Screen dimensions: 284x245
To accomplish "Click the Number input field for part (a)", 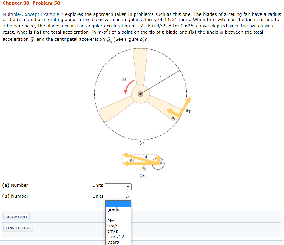I will (60, 186).
